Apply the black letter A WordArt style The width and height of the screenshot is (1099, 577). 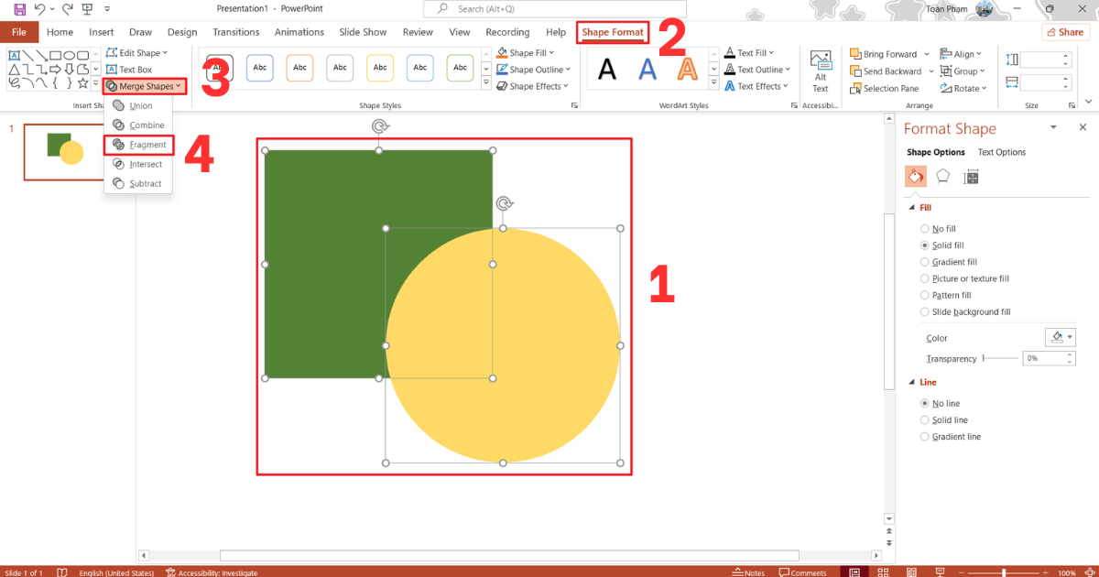pos(607,69)
